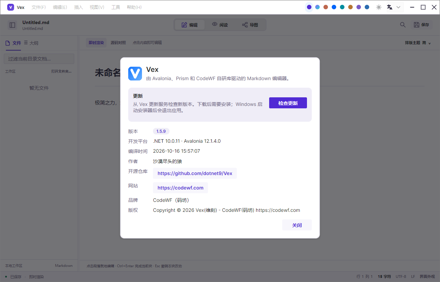Click the Vex app icon in the dialog
440x282 pixels.
click(135, 74)
